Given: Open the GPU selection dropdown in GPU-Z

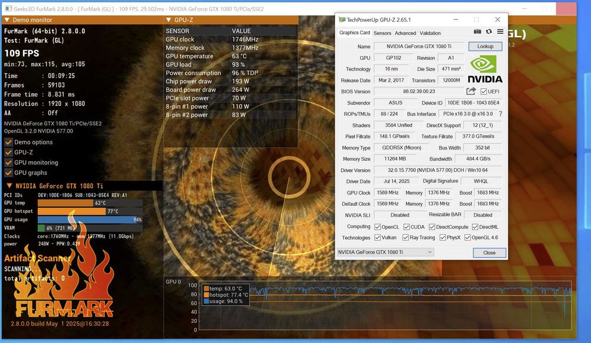Looking at the screenshot, I should [385, 252].
